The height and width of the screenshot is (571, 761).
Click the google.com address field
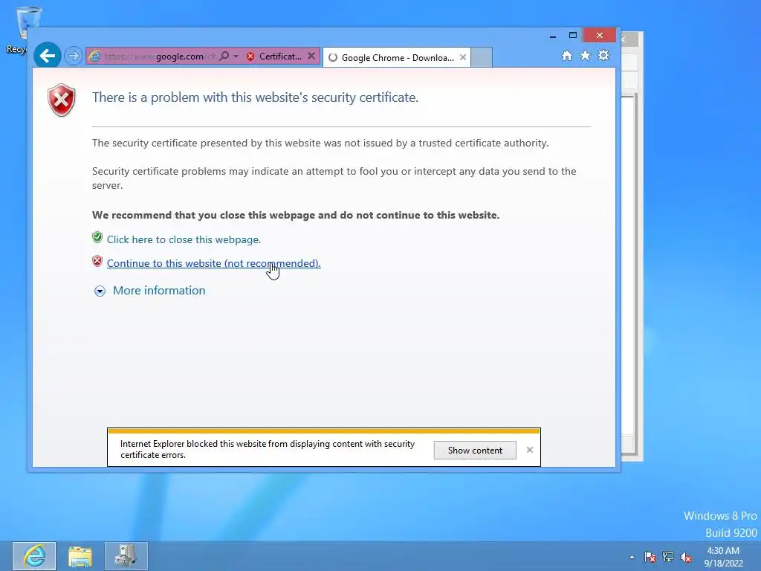coord(161,57)
